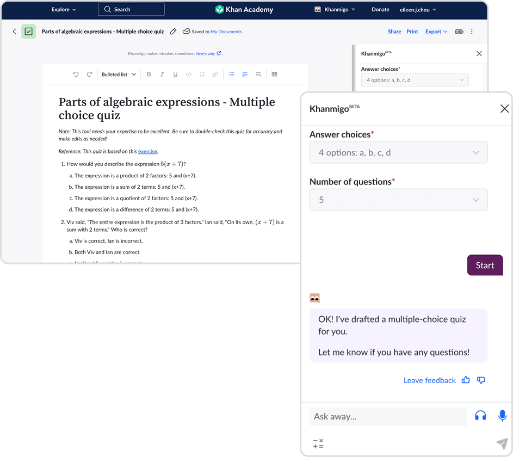Expand the Number of questions dropdown
The image size is (513, 457).
click(x=398, y=200)
